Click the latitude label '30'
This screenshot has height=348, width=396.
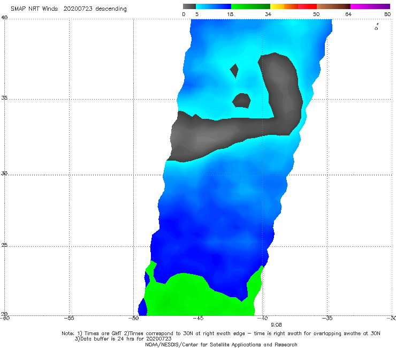(4, 173)
